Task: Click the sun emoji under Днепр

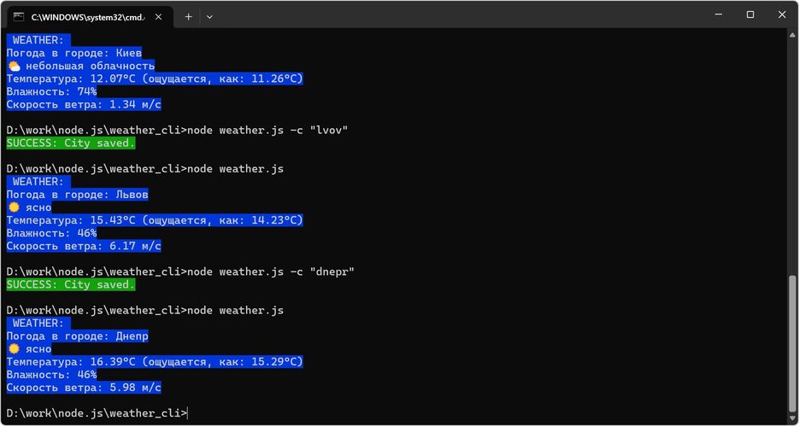Action: click(x=14, y=349)
